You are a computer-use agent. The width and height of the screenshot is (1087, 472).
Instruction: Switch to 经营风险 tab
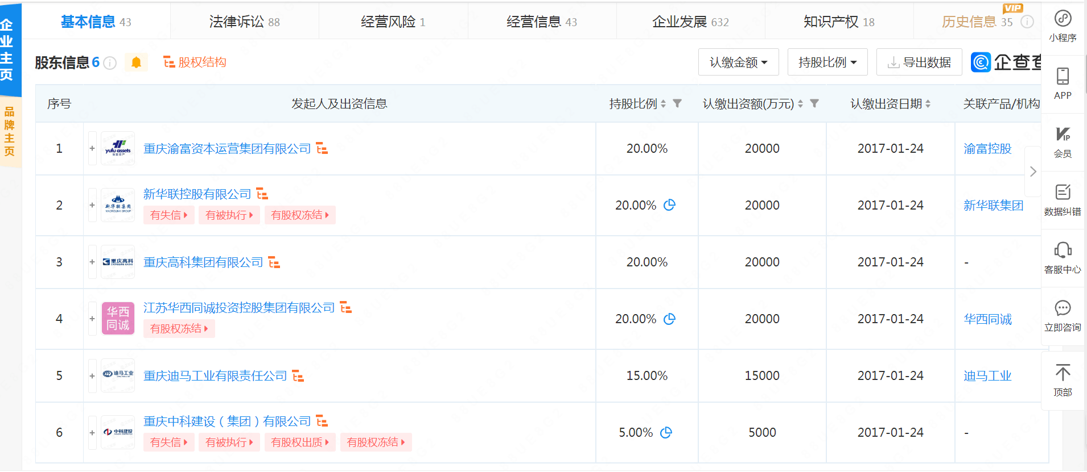coord(393,22)
